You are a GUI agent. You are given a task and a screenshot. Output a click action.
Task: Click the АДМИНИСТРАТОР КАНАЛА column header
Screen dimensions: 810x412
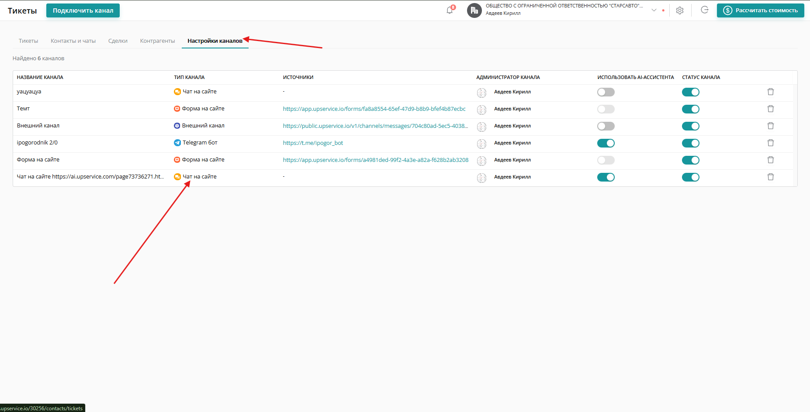(x=508, y=77)
